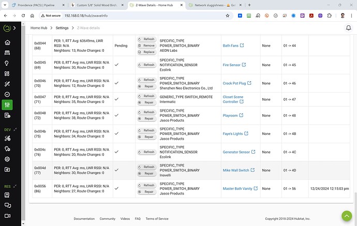Image resolution: width=357 pixels, height=226 pixels.
Task: Go to Home Hub breadcrumb
Action: tap(39, 28)
